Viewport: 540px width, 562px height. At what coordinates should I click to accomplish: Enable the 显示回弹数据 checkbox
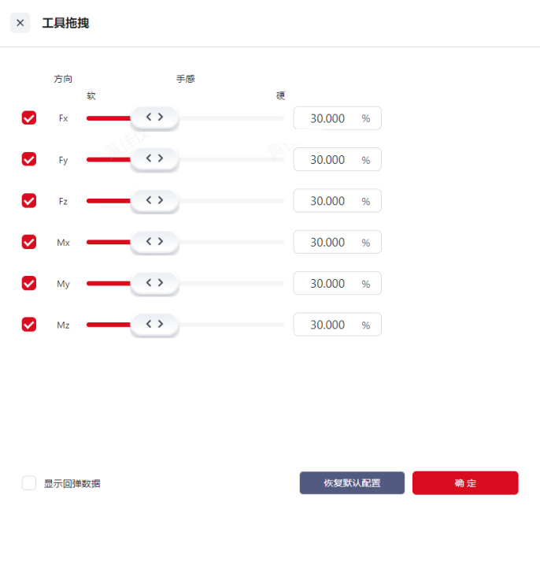(29, 483)
